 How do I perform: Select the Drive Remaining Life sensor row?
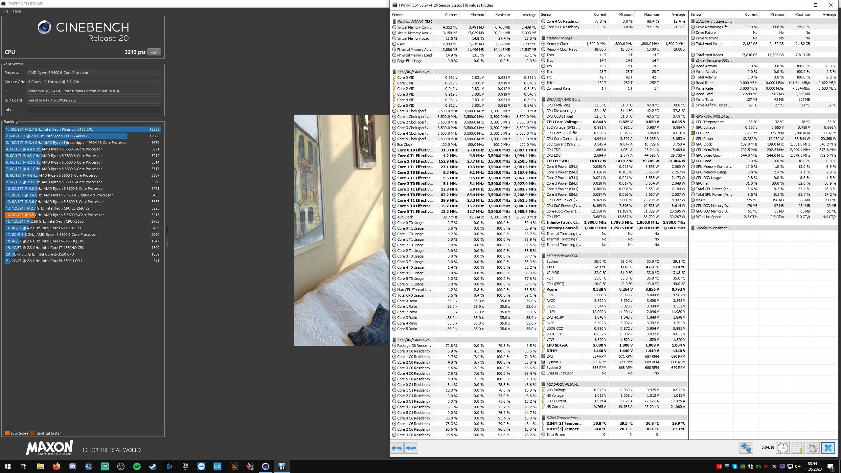(763, 27)
